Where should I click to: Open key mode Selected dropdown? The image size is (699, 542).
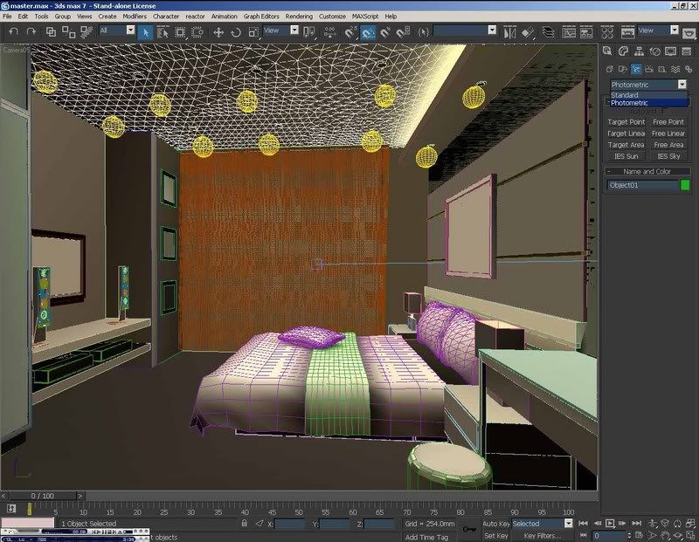[569, 524]
